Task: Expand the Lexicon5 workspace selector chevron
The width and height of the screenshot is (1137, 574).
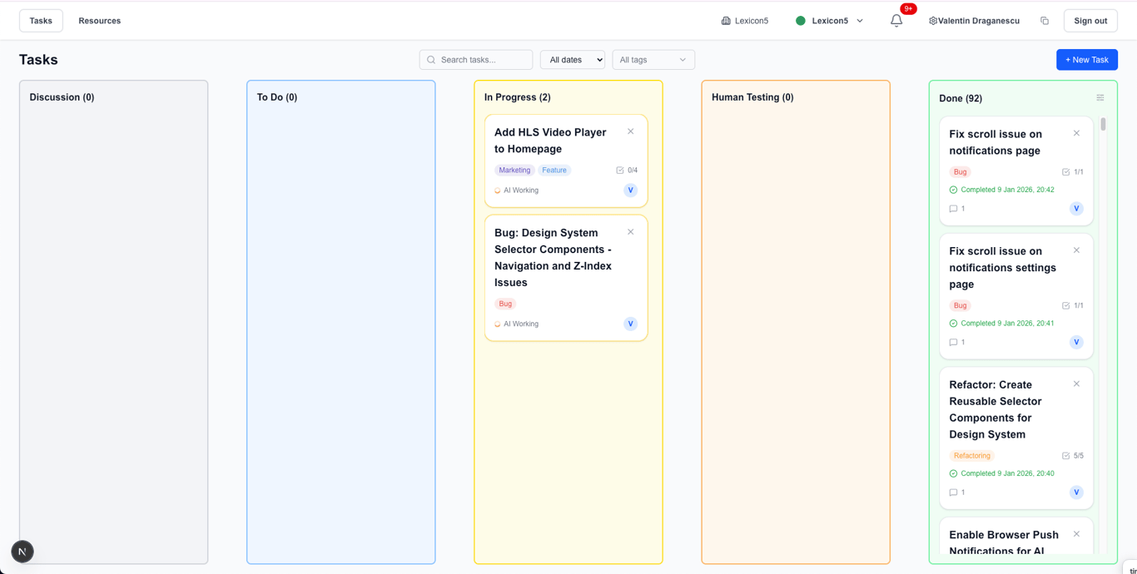Action: 859,20
